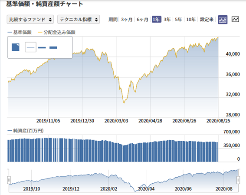Image resolution: width=246 pixels, height=195 pixels.
Task: Click the 2020/03/03 date axis label
Action: click(116, 121)
